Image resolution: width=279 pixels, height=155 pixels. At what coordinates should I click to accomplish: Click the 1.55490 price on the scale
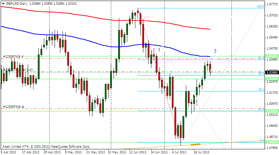point(272,37)
